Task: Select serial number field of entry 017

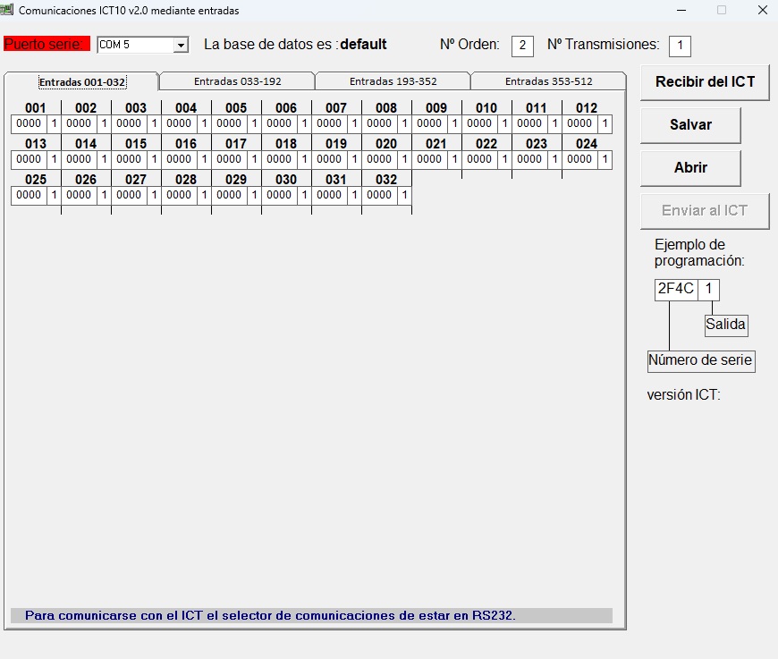Action: click(x=229, y=159)
